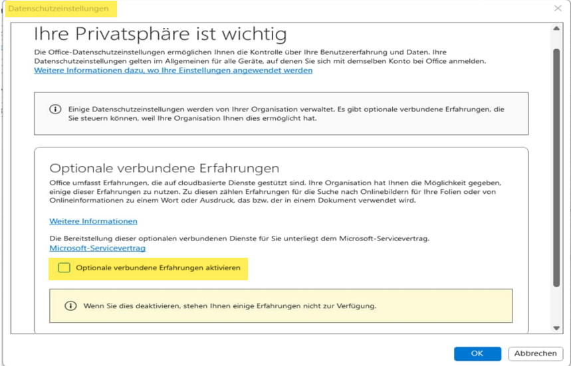This screenshot has height=366, width=571.
Task: Click the vertical scrollbar thumb
Action: [557, 166]
